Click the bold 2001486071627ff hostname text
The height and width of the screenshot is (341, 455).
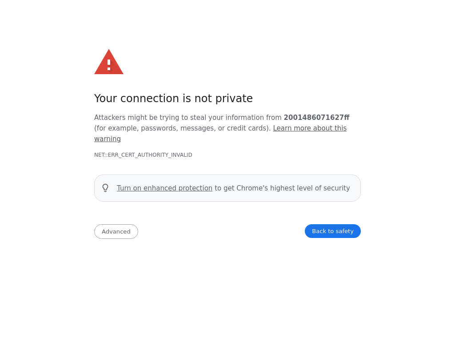tap(316, 118)
